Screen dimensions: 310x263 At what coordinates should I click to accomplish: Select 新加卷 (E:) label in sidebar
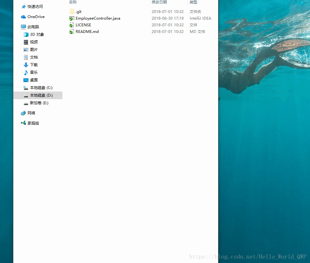click(x=39, y=103)
